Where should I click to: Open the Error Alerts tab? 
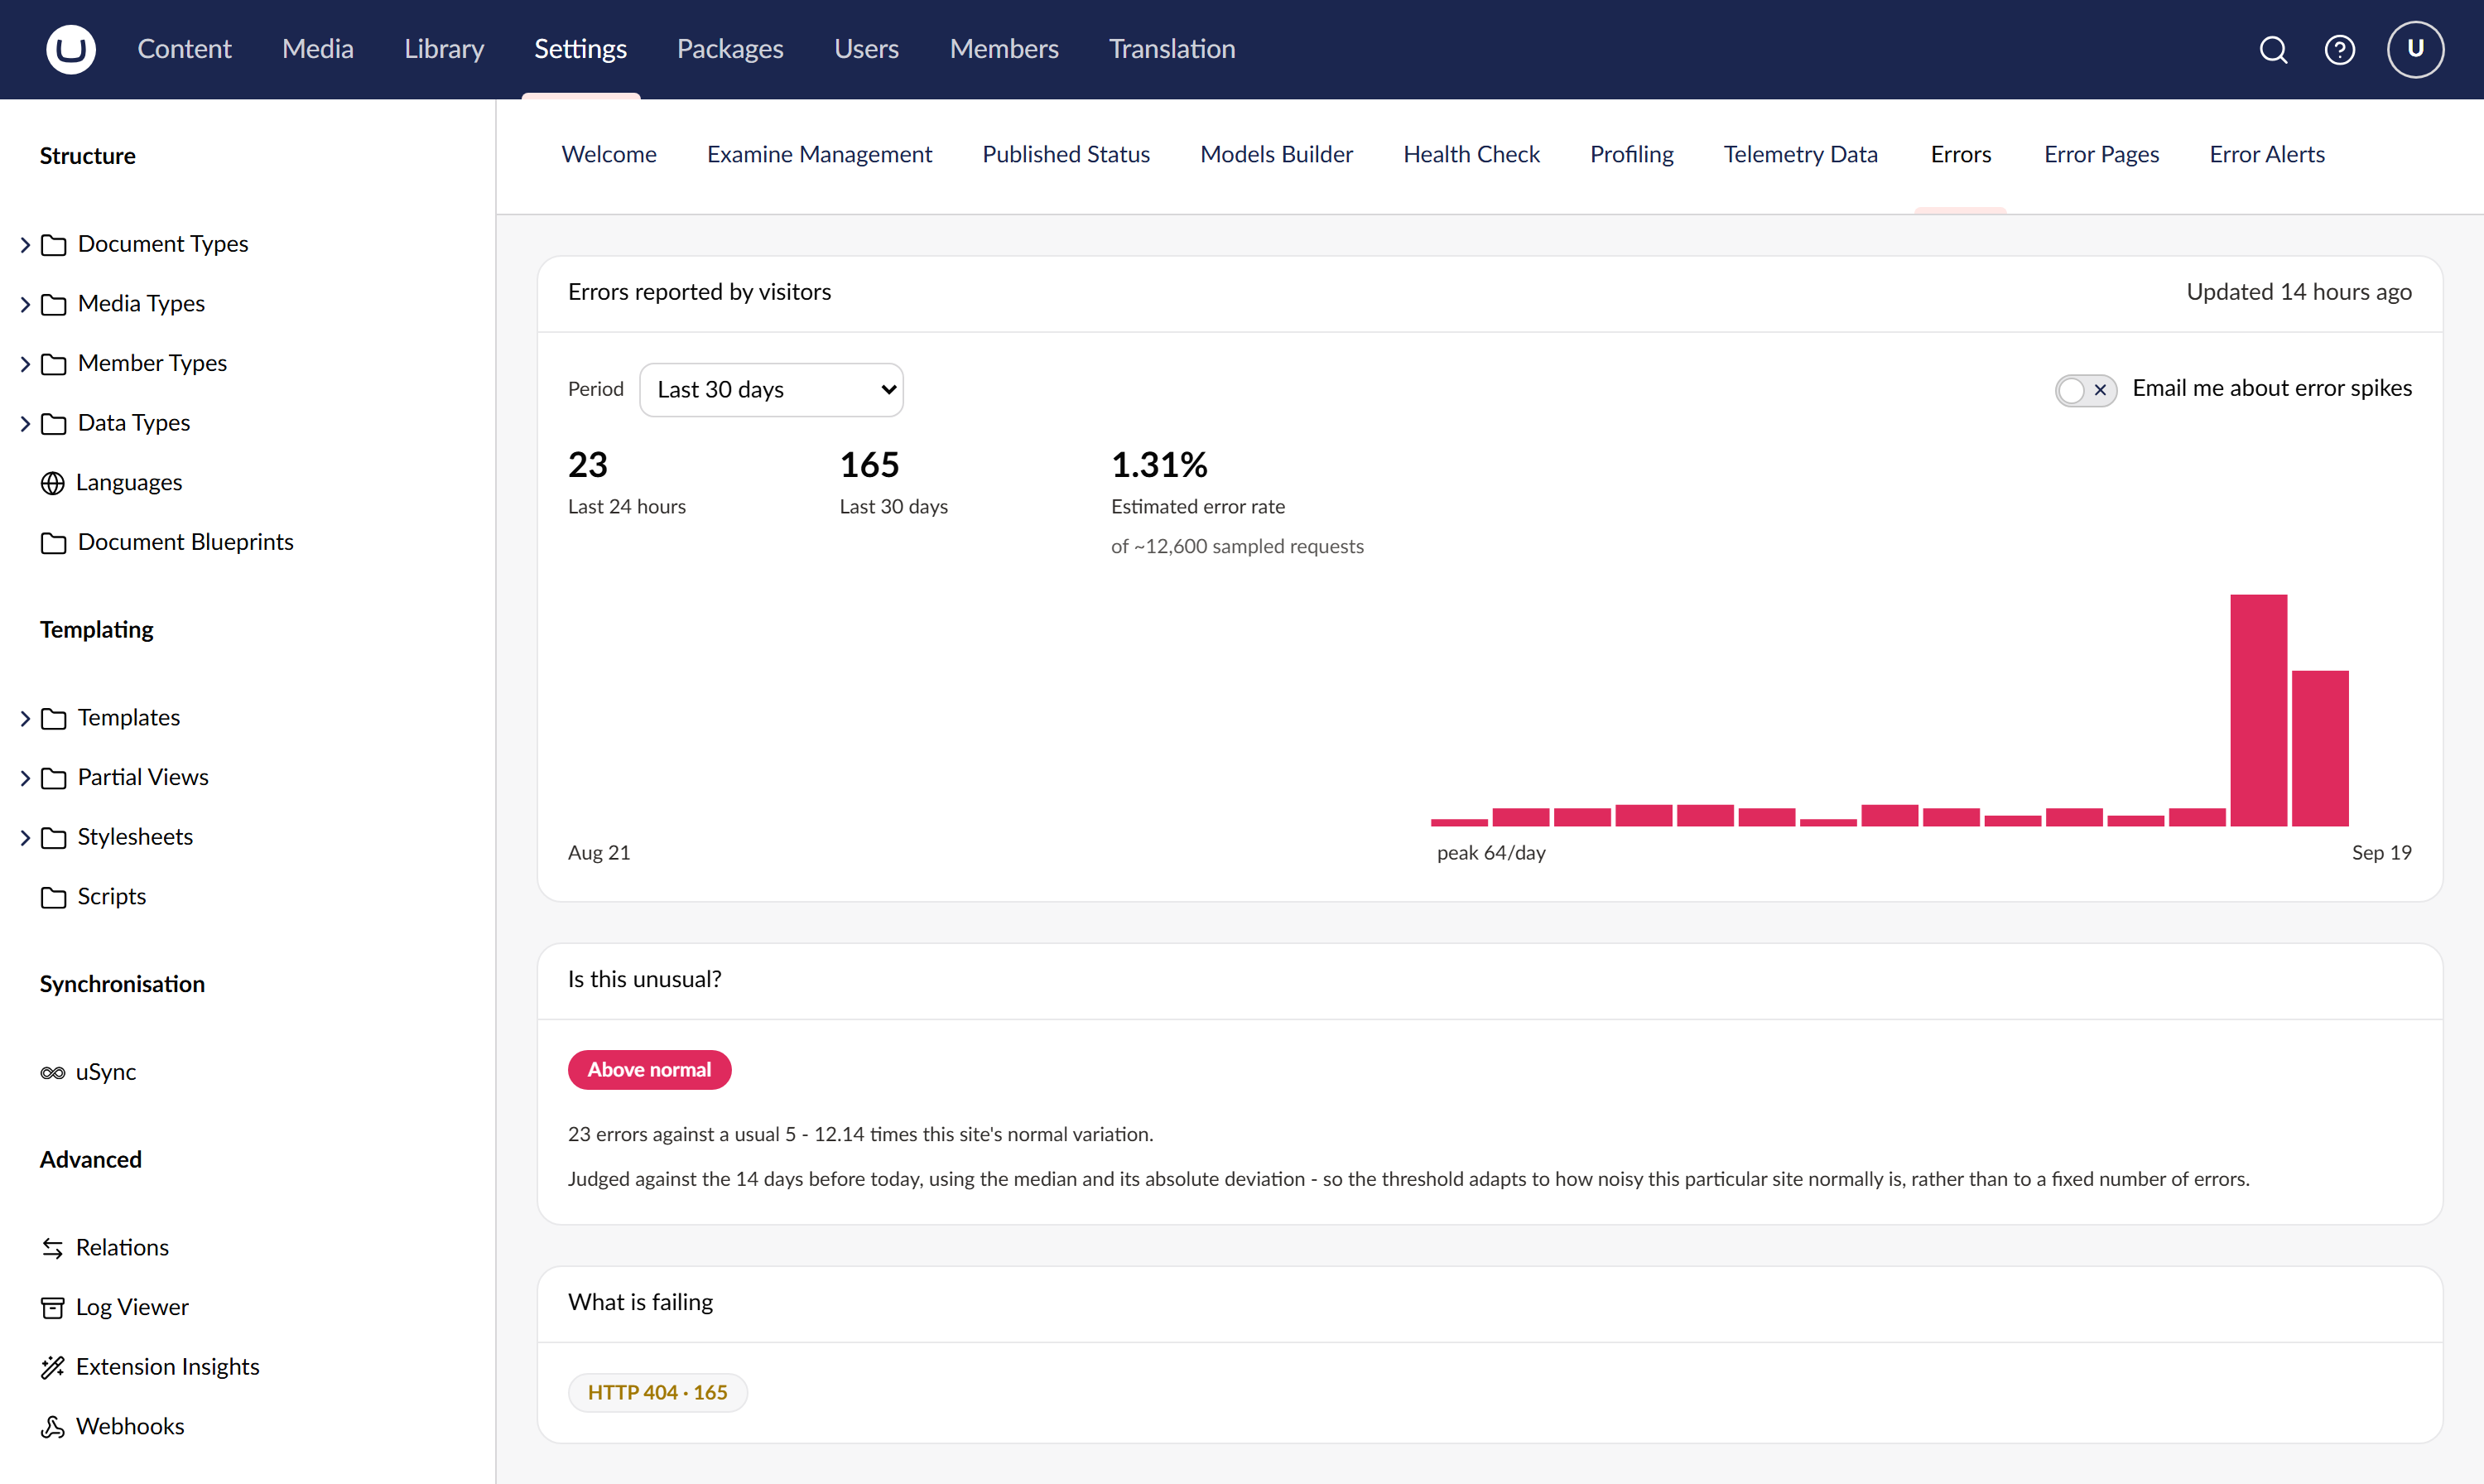2267,155
